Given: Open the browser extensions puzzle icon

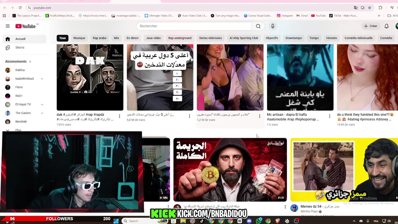Looking at the screenshot, I should pyautogui.click(x=380, y=8).
